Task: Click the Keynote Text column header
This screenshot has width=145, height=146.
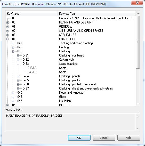Action: (96, 14)
